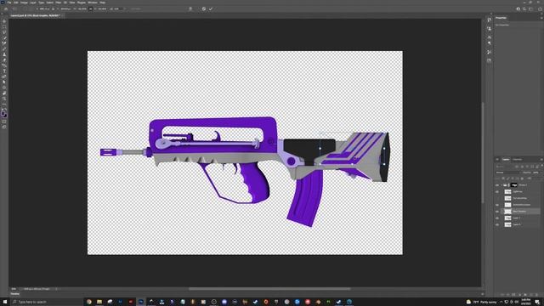Toggle eye of layer above selected layer
The height and width of the screenshot is (306, 544).
(496, 205)
